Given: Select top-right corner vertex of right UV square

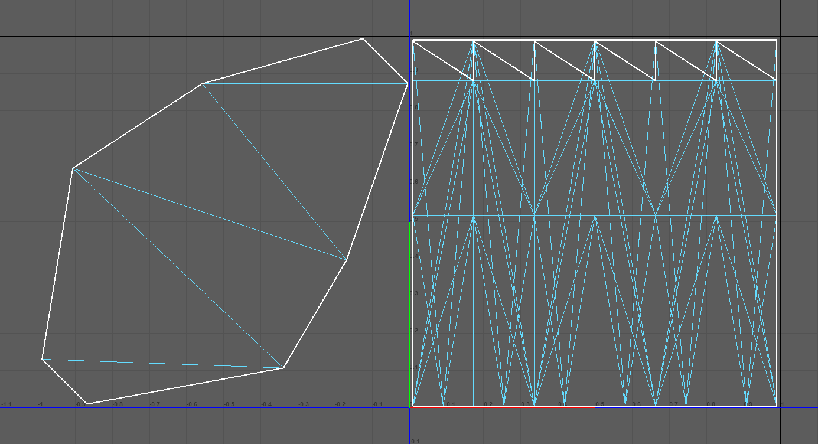Looking at the screenshot, I should [x=777, y=40].
